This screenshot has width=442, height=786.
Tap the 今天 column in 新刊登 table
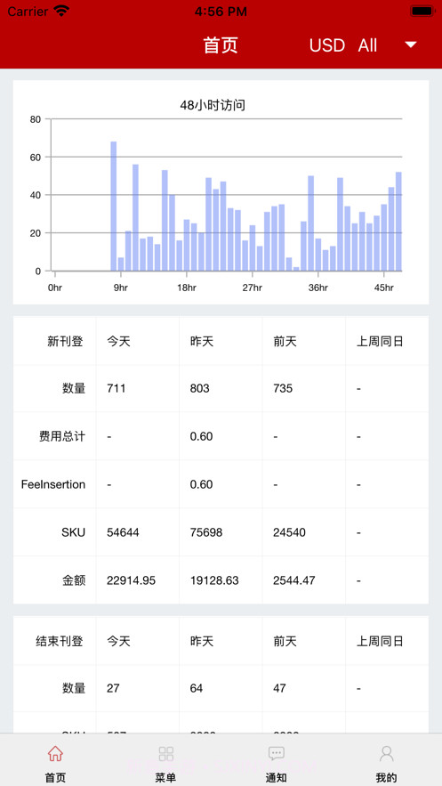coord(118,342)
